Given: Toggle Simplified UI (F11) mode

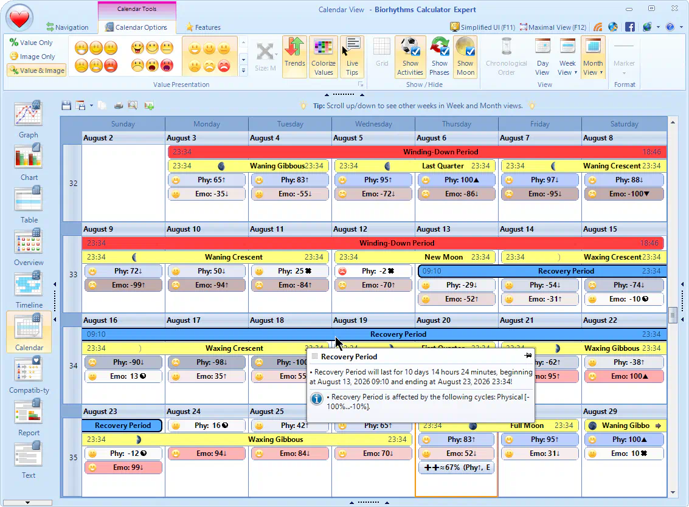Looking at the screenshot, I should point(482,27).
